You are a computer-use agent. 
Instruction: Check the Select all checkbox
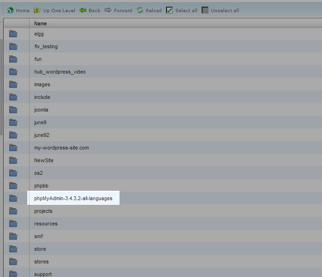170,10
